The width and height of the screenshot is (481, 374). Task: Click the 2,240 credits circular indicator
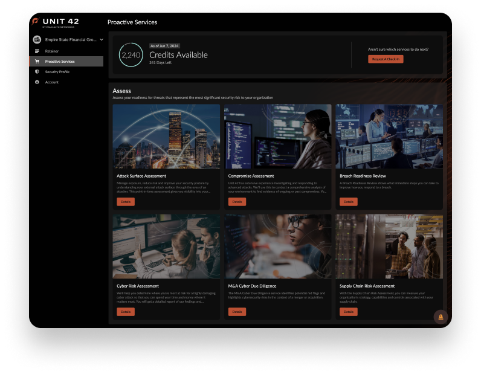tap(131, 55)
